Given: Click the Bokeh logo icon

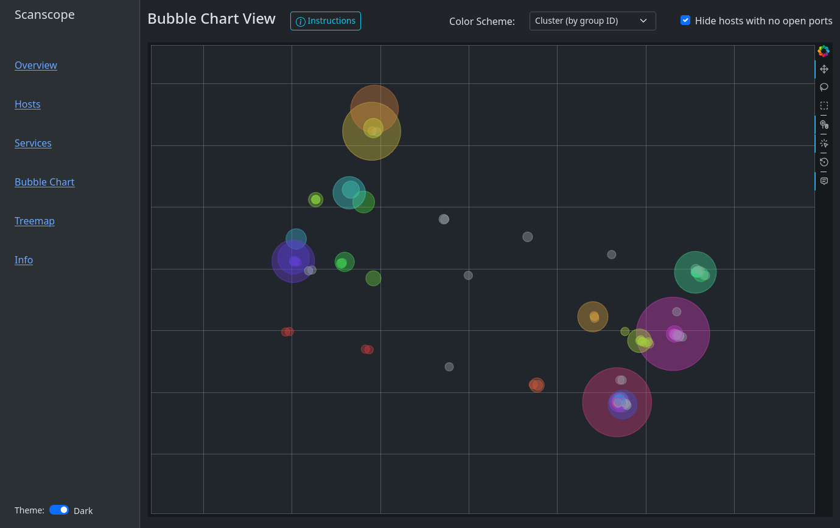Looking at the screenshot, I should (x=824, y=51).
